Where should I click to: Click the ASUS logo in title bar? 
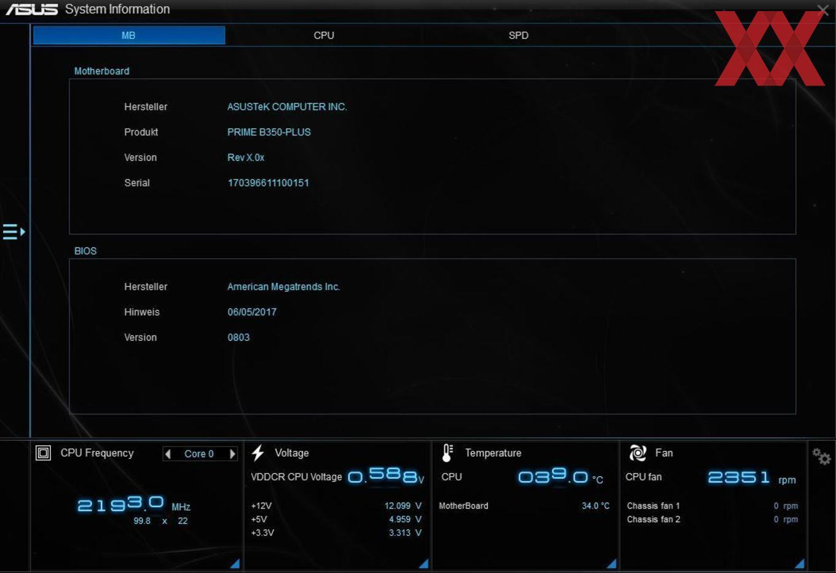click(32, 9)
